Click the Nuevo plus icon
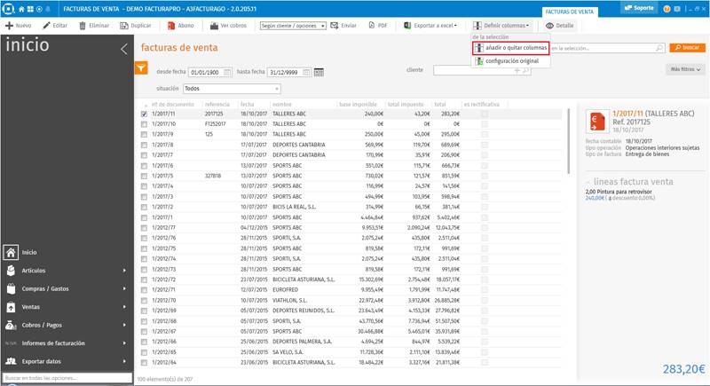 (x=9, y=26)
